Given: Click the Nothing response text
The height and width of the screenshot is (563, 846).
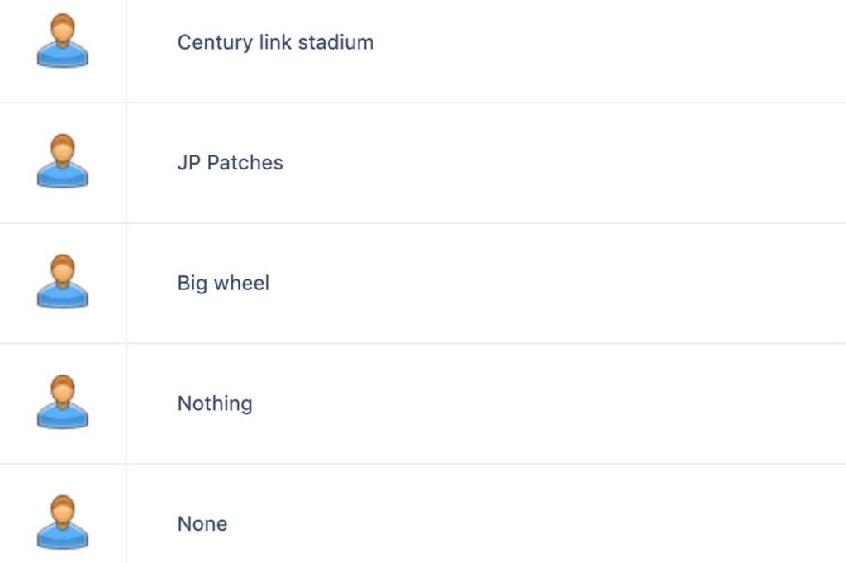Looking at the screenshot, I should click(215, 403).
